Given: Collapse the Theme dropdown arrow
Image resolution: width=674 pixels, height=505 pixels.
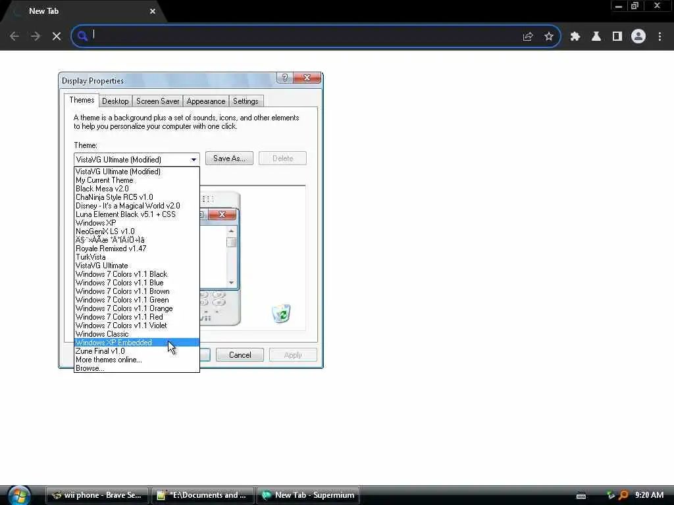Looking at the screenshot, I should [194, 160].
